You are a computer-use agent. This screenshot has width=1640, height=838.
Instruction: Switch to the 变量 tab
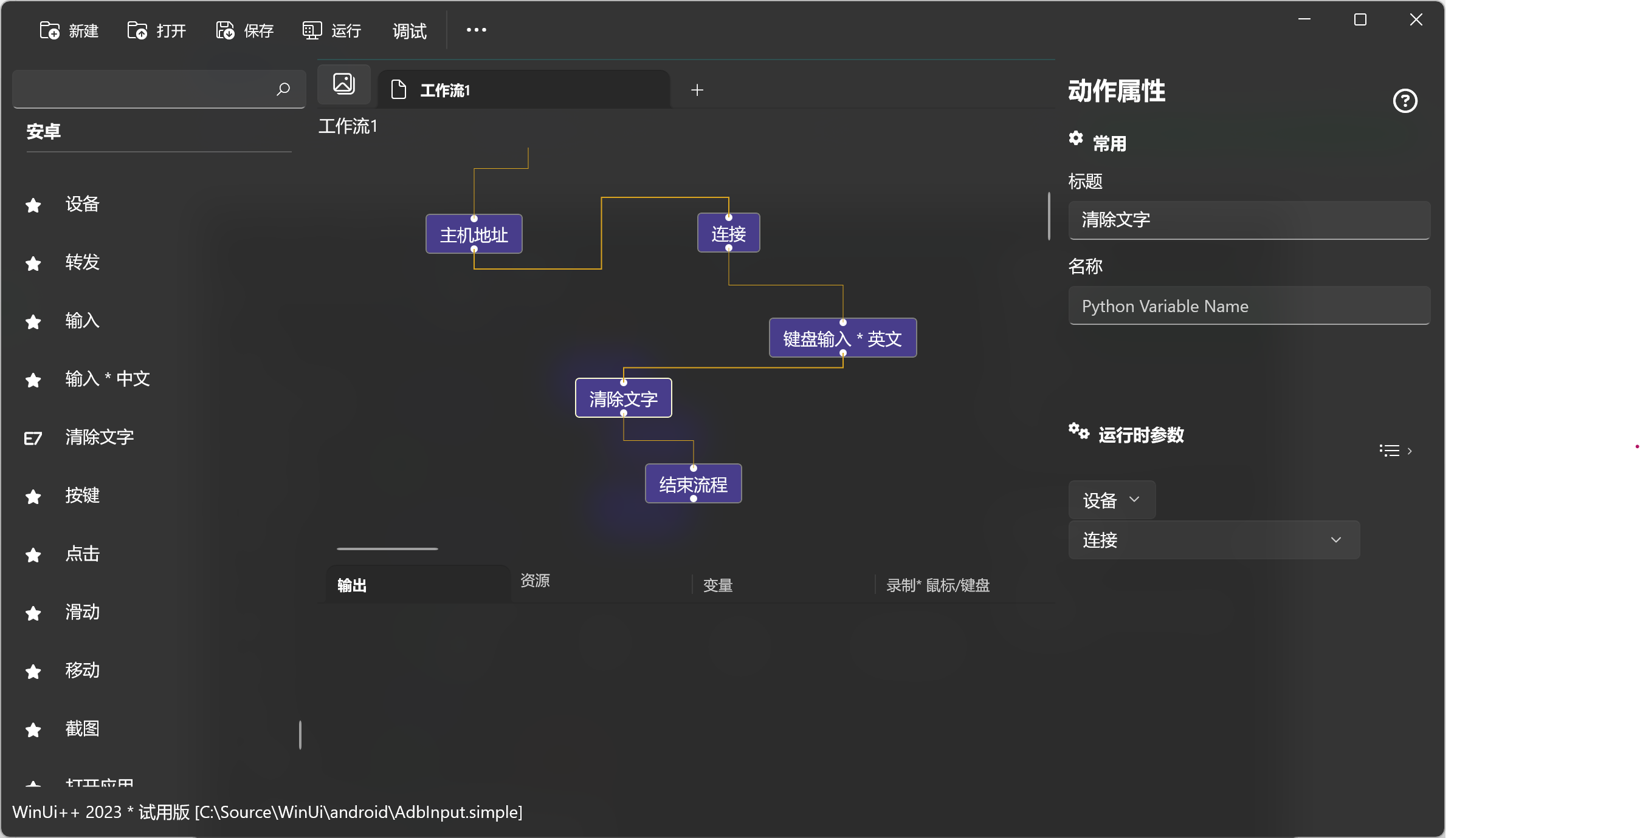click(717, 585)
